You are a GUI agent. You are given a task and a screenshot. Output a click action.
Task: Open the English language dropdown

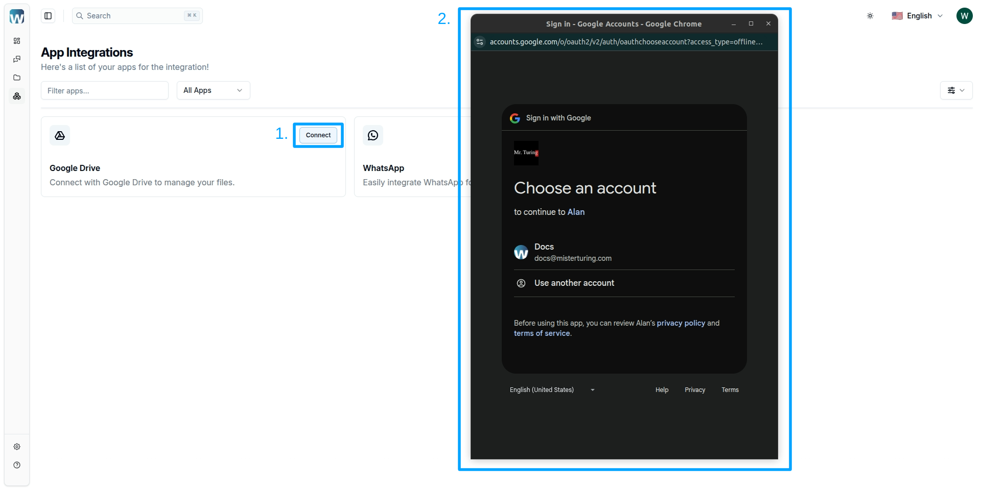917,16
